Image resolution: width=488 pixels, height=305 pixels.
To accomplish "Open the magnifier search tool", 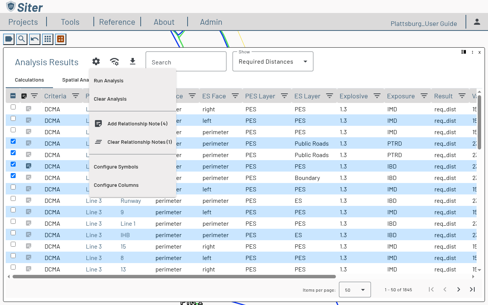I will (22, 39).
